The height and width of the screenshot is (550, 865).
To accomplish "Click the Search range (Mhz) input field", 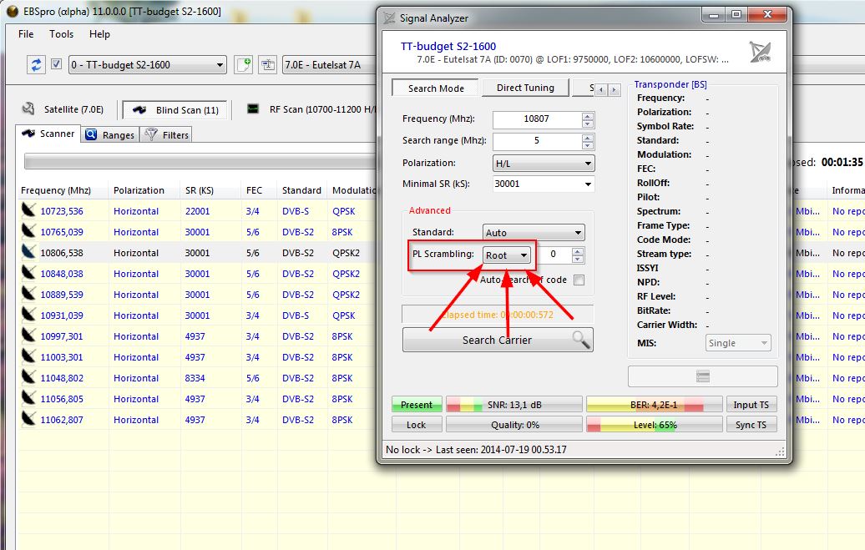I will pyautogui.click(x=537, y=141).
